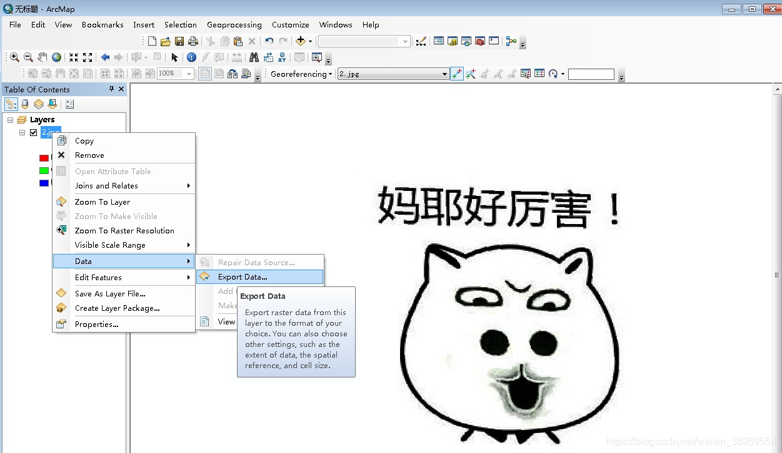Select the Zoom In magnifier tool
The image size is (782, 453).
click(14, 57)
